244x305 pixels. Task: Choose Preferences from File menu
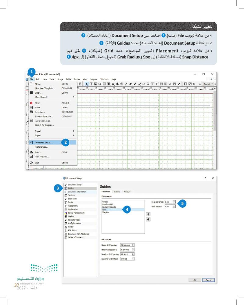52,147
